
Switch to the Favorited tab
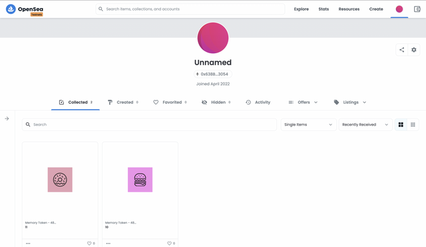[170, 102]
